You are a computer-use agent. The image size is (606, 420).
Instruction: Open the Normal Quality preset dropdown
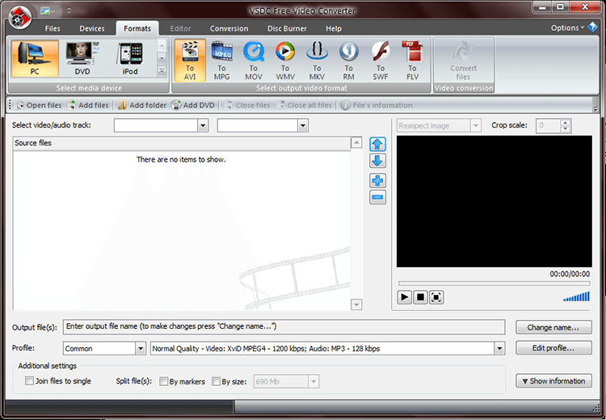[499, 348]
